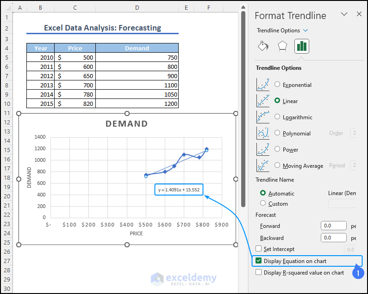The image size is (368, 294).
Task: Click the Set Intercept value field
Action: click(x=350, y=250)
